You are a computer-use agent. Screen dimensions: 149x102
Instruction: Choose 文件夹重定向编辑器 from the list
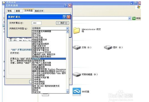pos(49,31)
